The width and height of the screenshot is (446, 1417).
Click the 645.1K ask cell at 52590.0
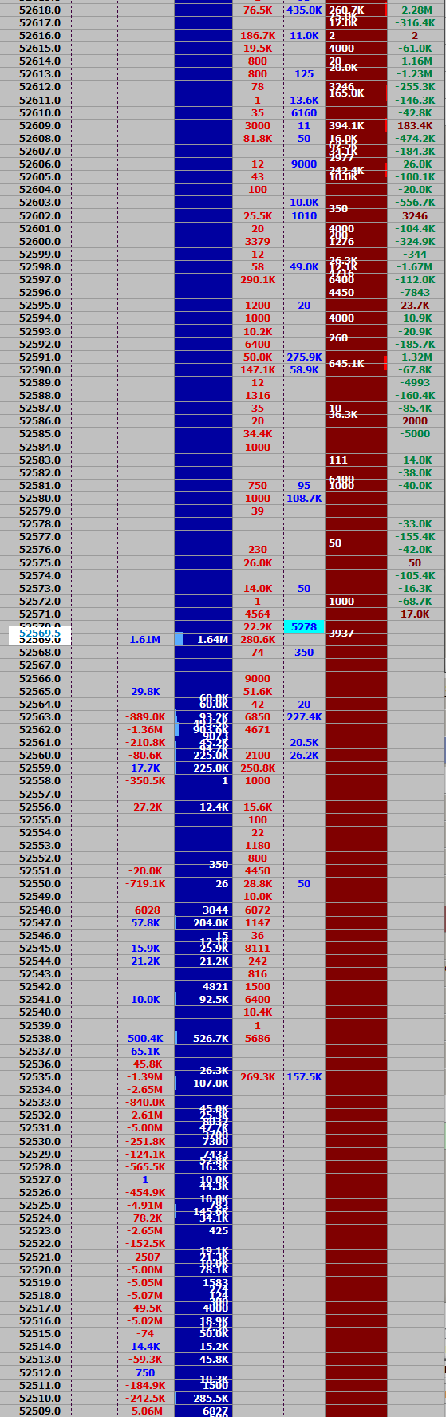(346, 364)
